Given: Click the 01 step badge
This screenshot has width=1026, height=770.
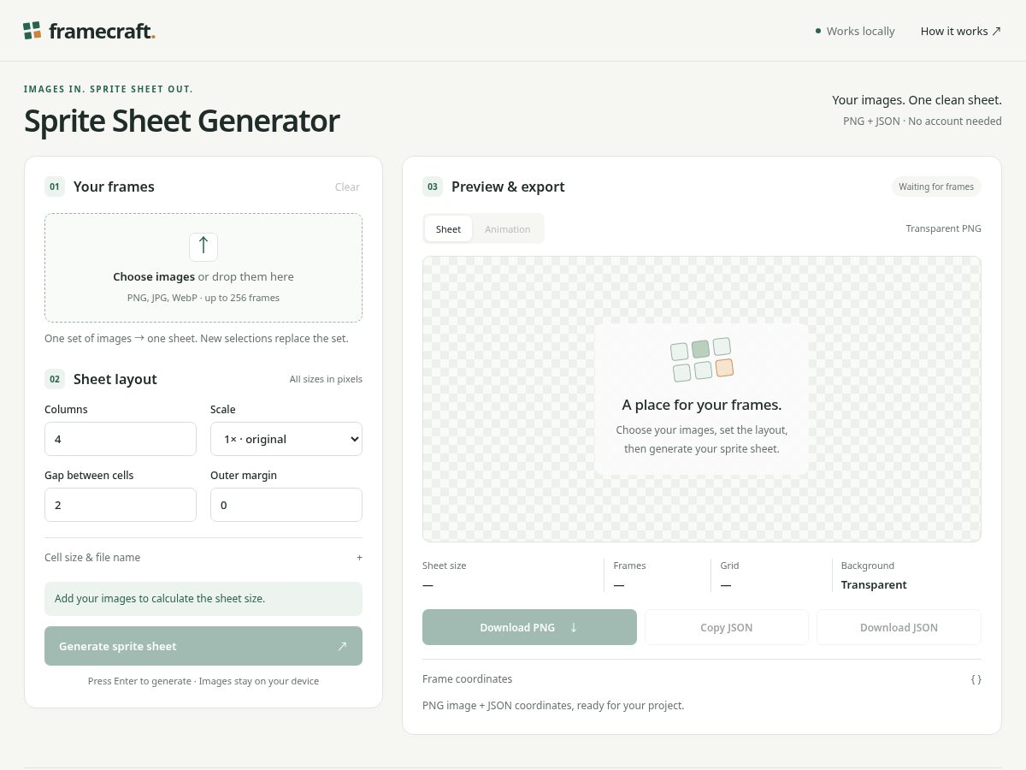Looking at the screenshot, I should point(55,187).
